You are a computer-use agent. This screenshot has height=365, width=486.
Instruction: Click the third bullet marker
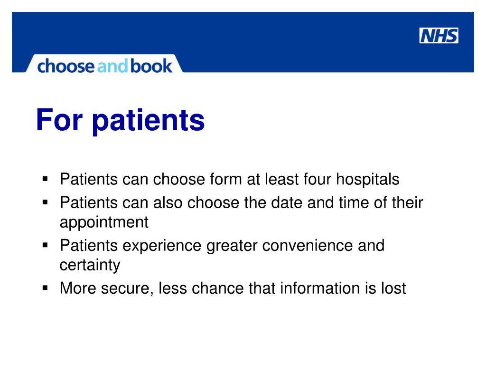tap(45, 245)
